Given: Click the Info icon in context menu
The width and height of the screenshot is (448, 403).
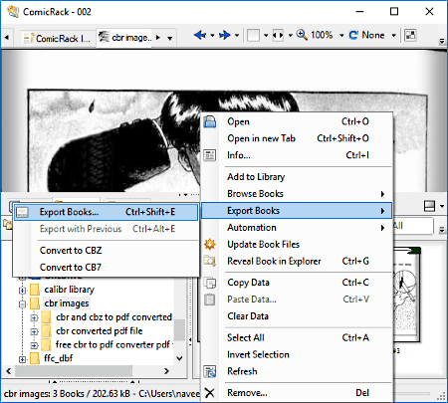Looking at the screenshot, I should 210,155.
